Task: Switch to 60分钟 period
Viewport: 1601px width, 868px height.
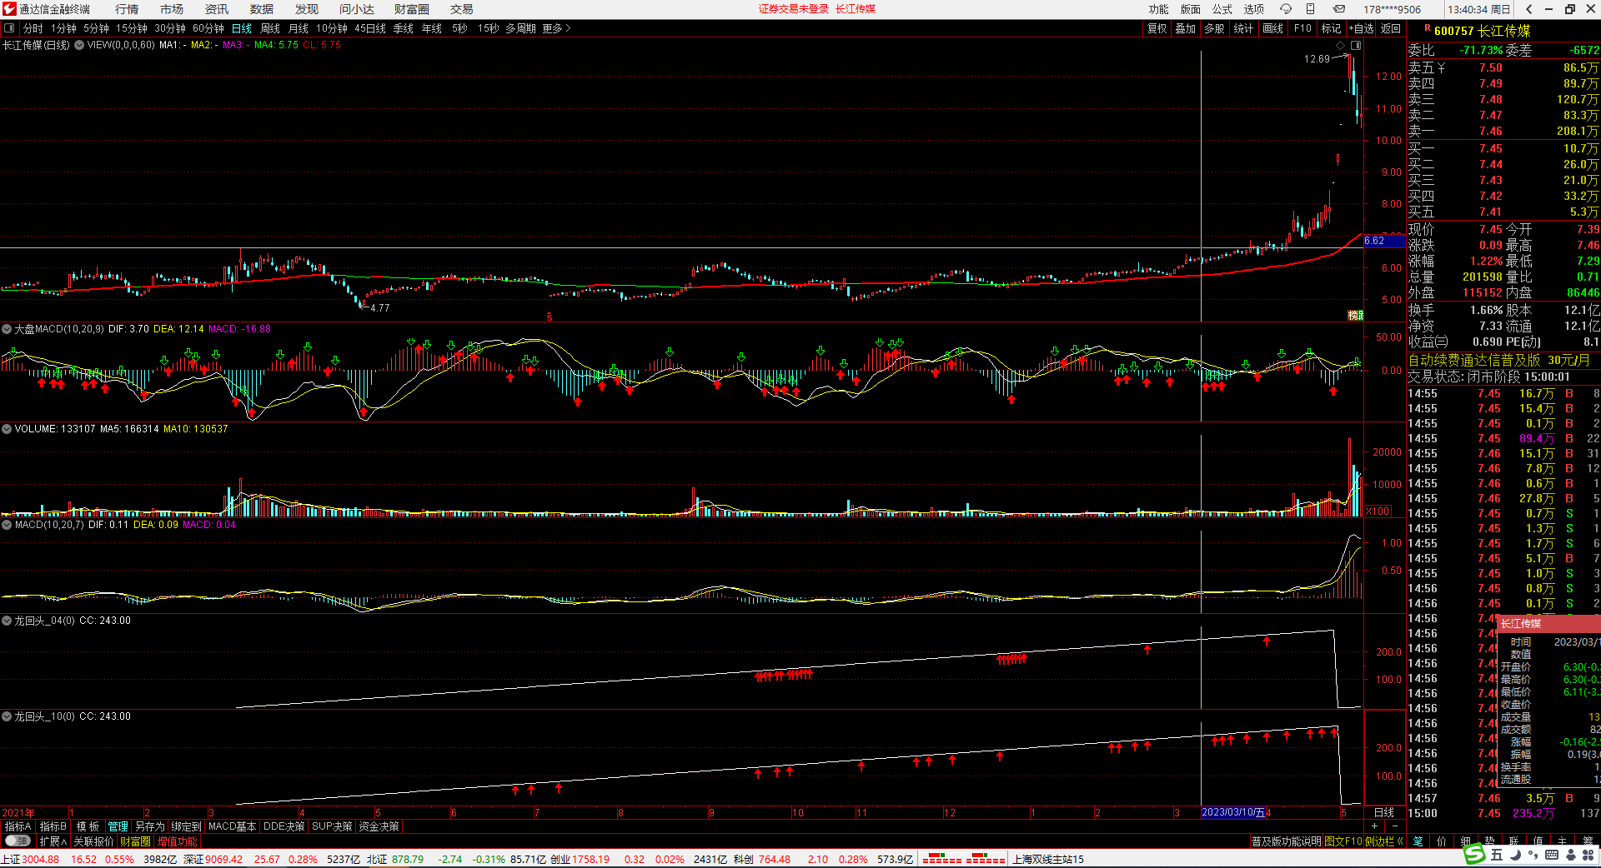Action: [x=208, y=28]
